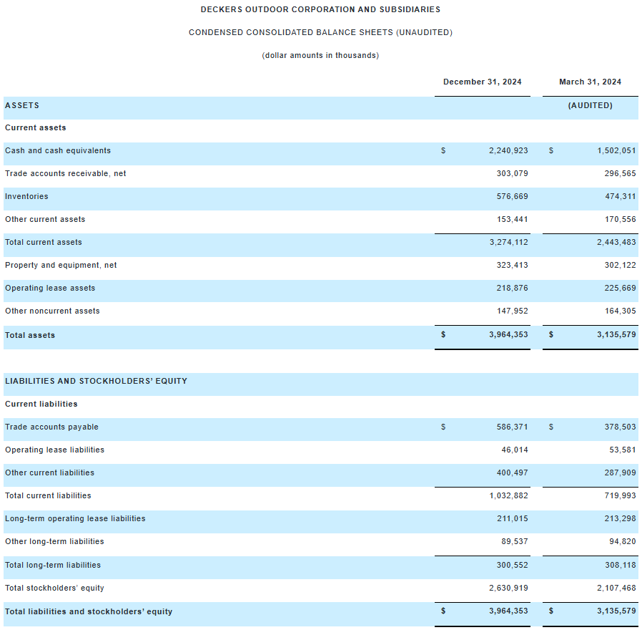Select the 'Total current liabilities' label
This screenshot has width=642, height=630.
point(48,496)
